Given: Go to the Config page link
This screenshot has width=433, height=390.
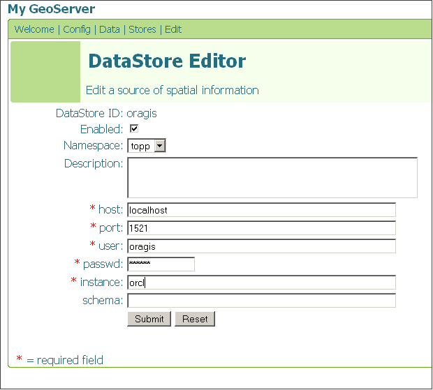Looking at the screenshot, I should point(77,29).
